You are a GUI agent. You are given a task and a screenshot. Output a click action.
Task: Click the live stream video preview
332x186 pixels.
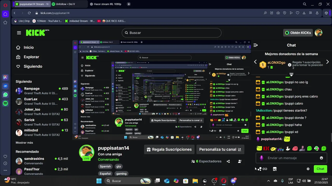tap(162, 90)
